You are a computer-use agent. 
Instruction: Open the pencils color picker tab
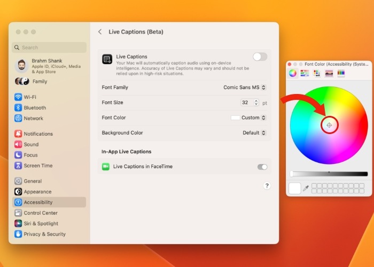tap(341, 73)
